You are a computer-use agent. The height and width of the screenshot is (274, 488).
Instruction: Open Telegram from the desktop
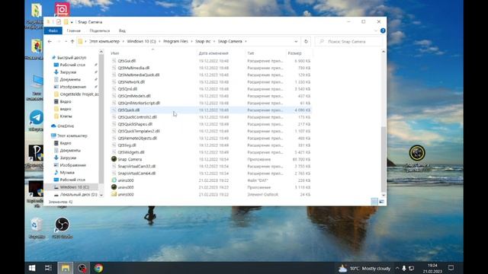click(37, 120)
